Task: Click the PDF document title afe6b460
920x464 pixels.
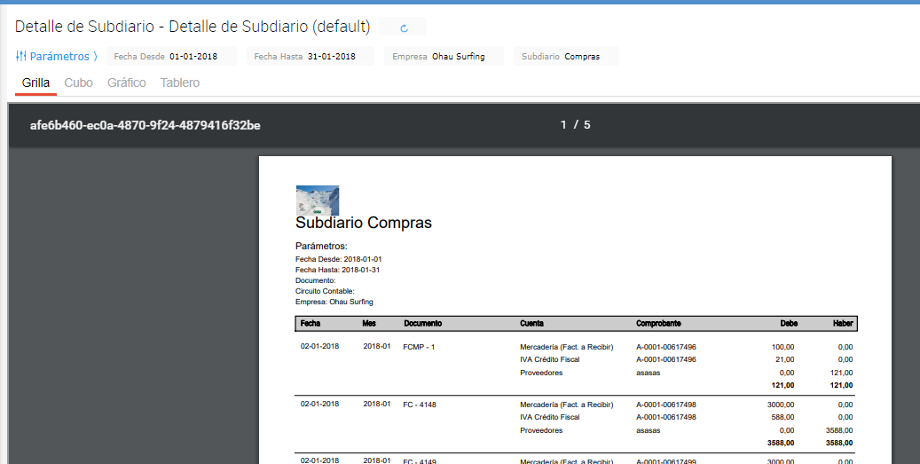Action: click(145, 125)
